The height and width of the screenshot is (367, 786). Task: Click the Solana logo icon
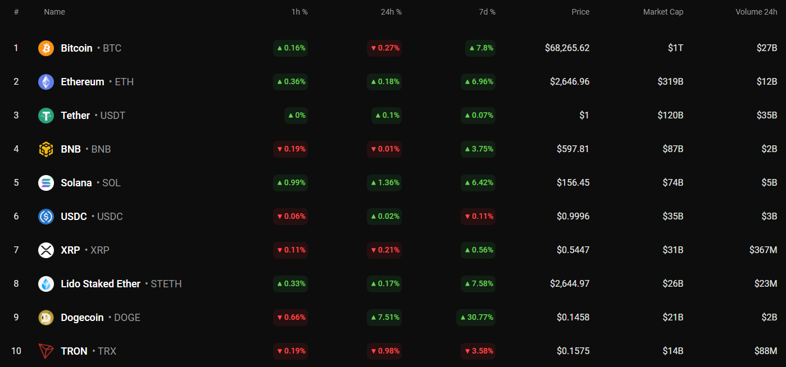click(x=46, y=183)
